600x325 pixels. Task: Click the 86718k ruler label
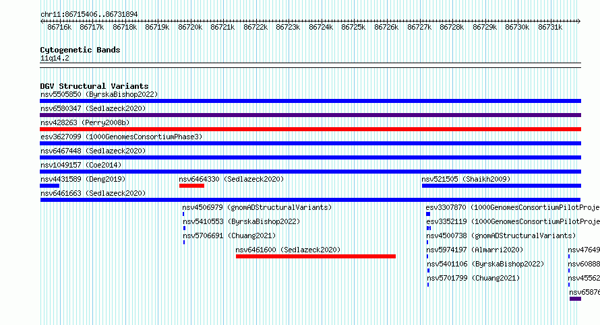(125, 28)
